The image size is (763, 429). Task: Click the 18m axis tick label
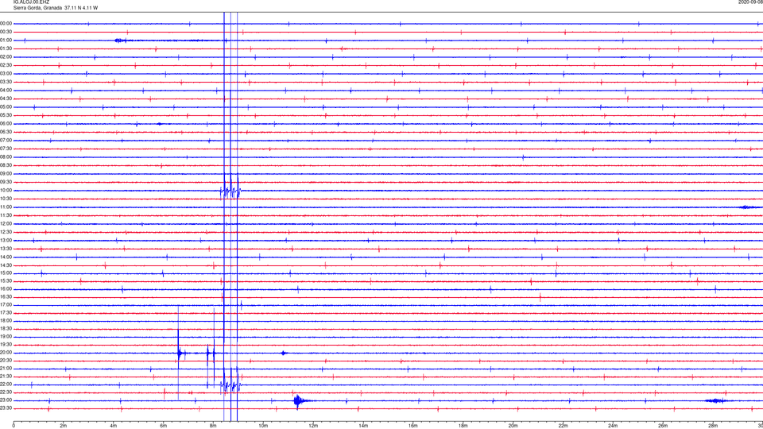point(463,426)
